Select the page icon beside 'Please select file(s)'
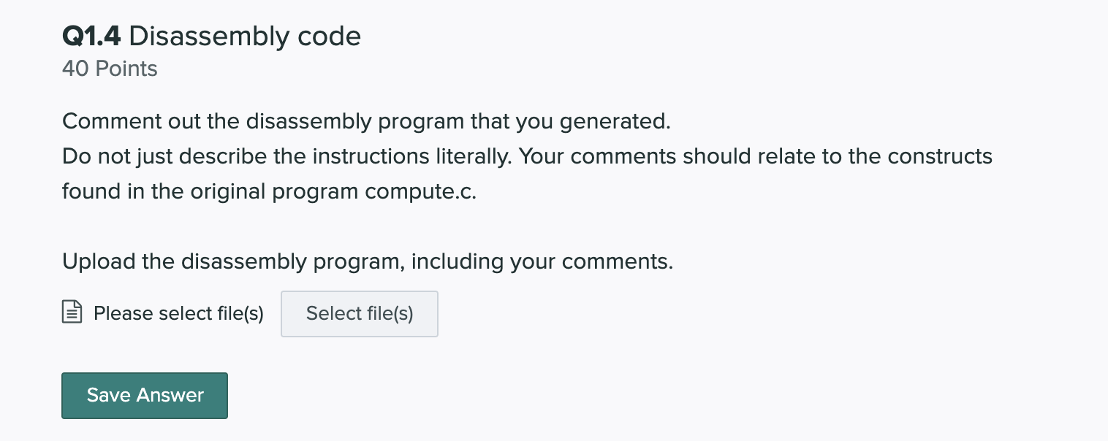The height and width of the screenshot is (441, 1108). (72, 312)
